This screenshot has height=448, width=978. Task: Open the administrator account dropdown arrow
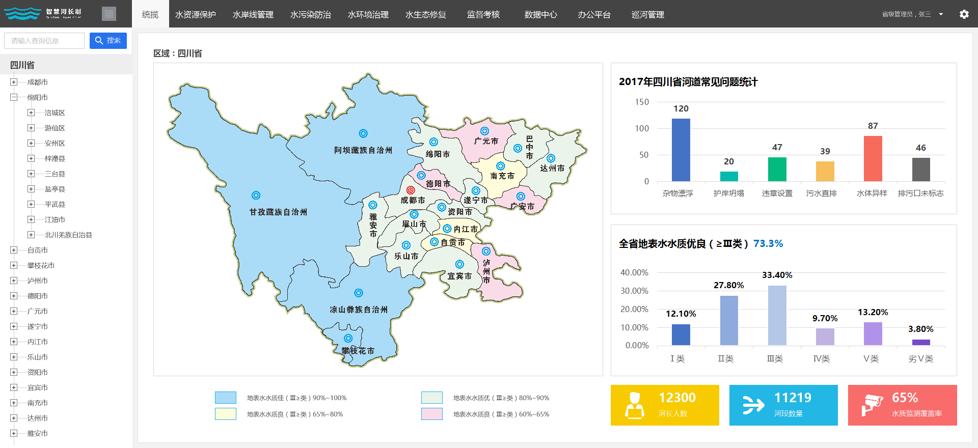[941, 14]
